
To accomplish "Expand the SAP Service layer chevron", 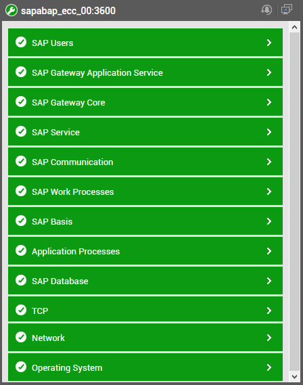I will coord(269,132).
